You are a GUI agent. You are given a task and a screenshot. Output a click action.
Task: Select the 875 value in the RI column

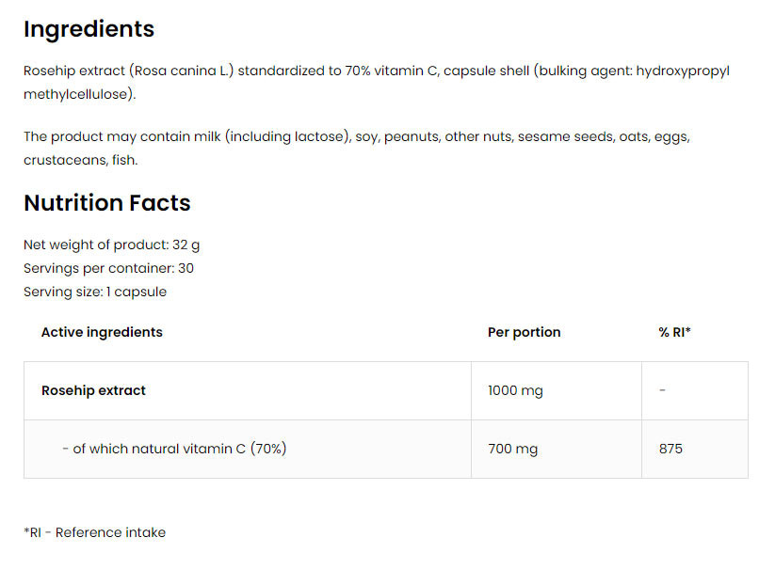coord(670,449)
